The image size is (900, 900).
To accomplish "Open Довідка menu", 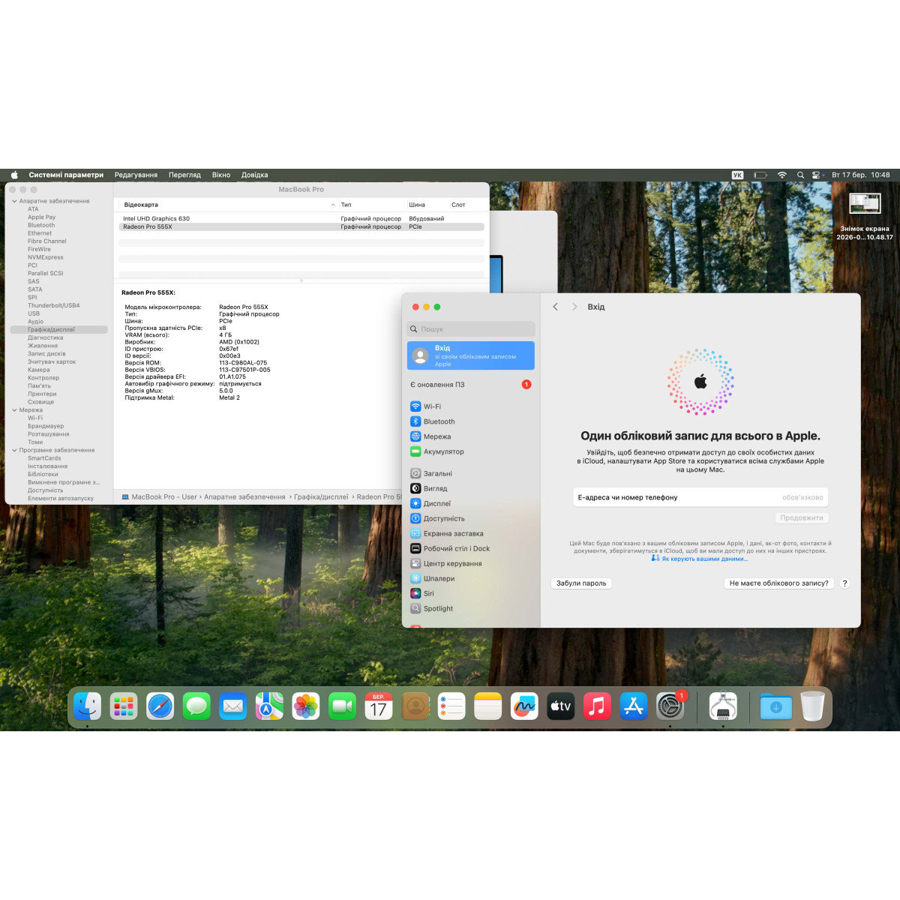I will [254, 175].
